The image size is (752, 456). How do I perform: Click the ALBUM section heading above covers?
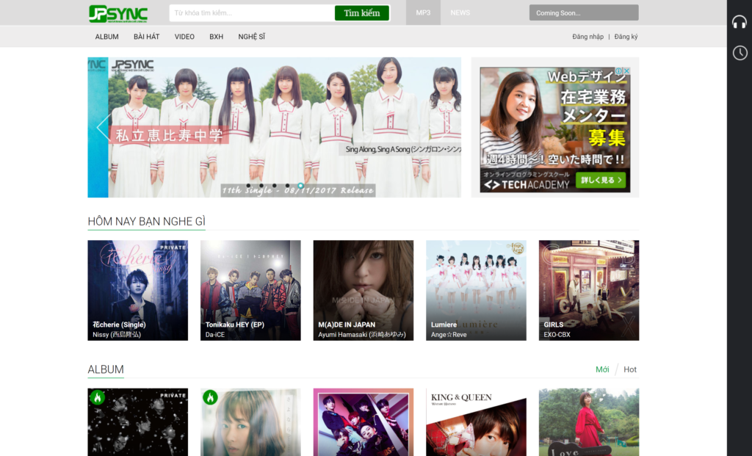[106, 369]
